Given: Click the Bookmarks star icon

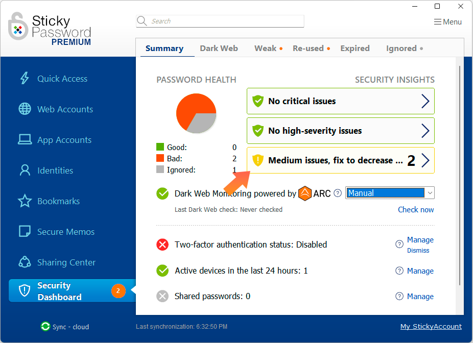Looking at the screenshot, I should 25,201.
